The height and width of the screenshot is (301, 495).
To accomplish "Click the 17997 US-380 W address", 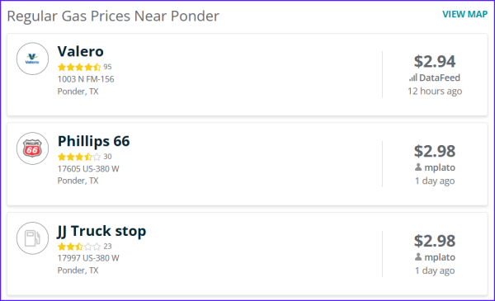I will [x=88, y=258].
